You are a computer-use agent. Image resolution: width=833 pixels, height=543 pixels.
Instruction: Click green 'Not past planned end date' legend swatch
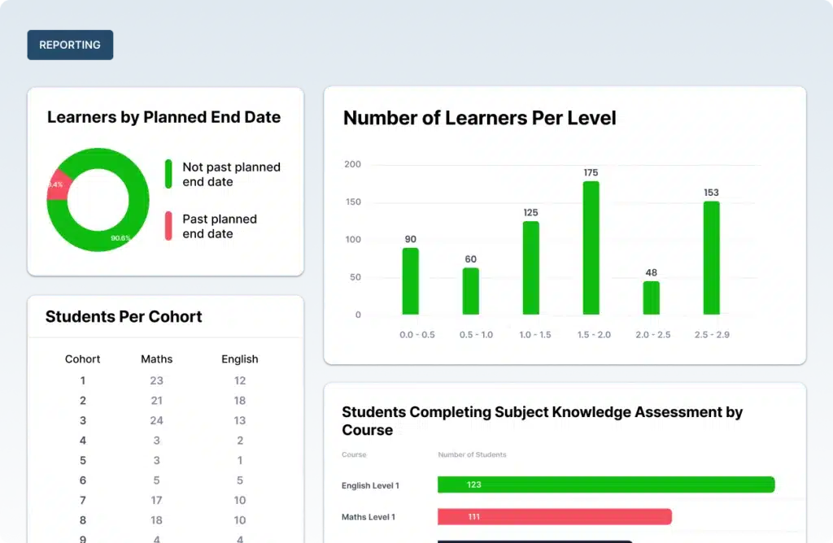tap(168, 174)
